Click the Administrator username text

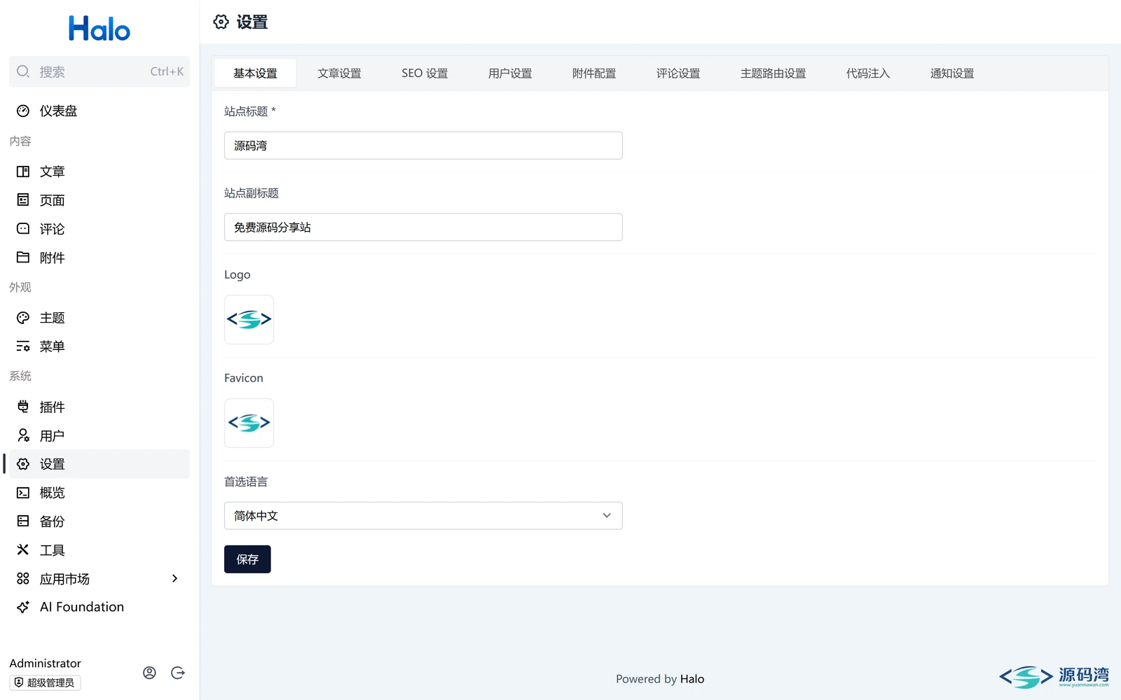click(x=45, y=663)
